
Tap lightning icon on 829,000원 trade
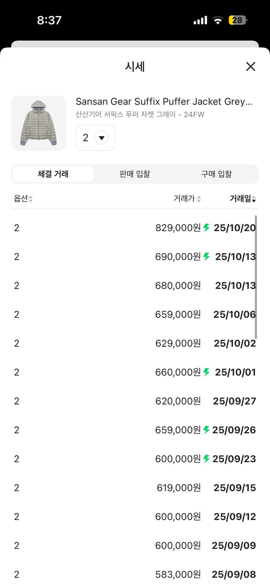coord(207,227)
